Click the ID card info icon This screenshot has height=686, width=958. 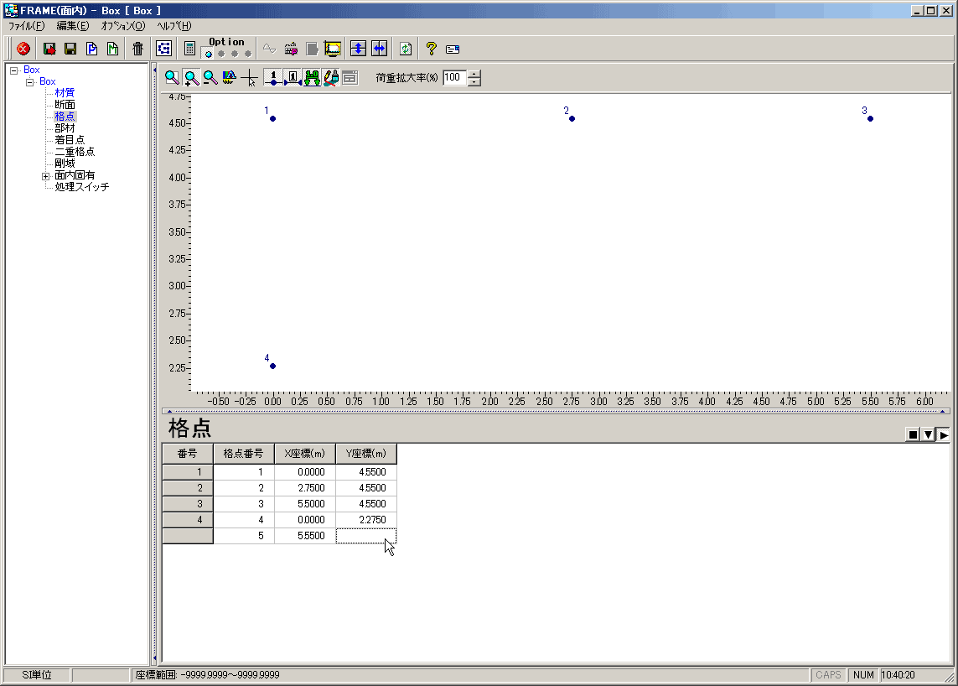(452, 49)
